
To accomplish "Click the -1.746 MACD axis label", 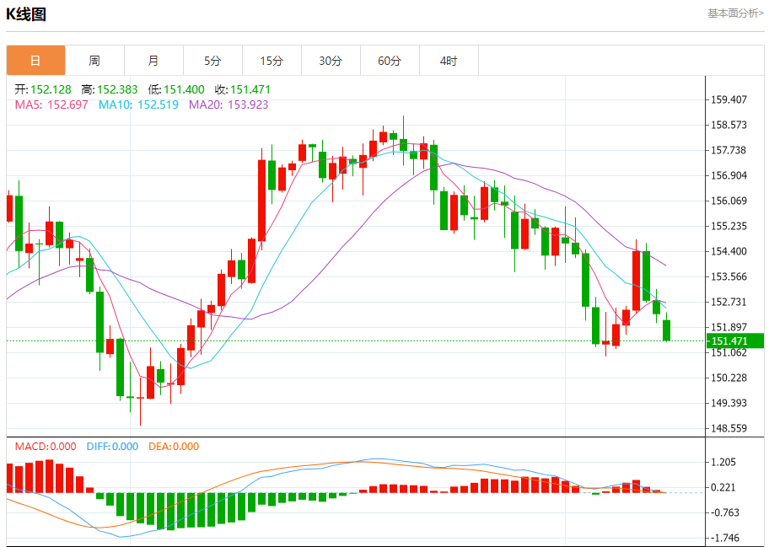I will (725, 538).
